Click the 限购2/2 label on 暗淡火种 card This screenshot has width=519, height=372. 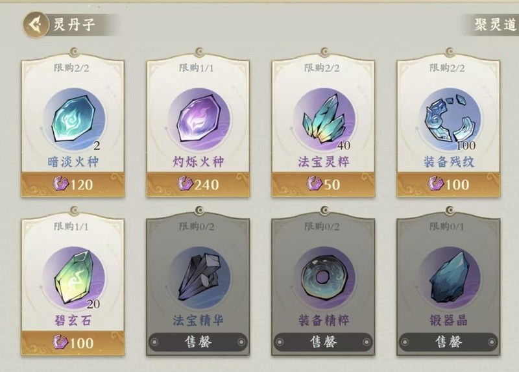pyautogui.click(x=71, y=68)
